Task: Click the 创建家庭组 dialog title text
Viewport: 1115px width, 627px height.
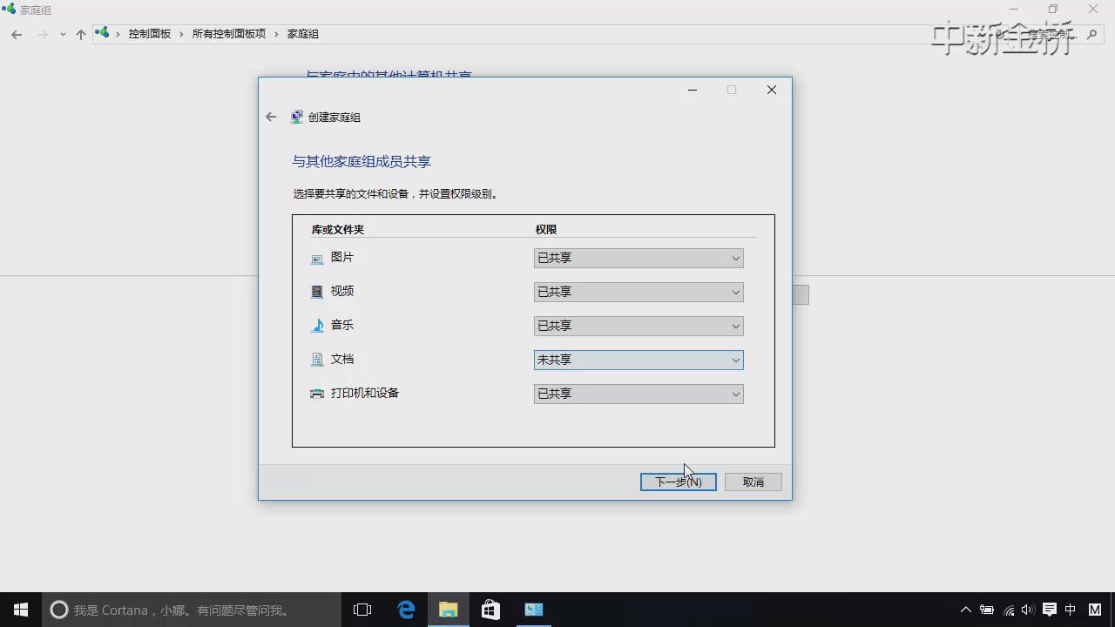Action: (x=334, y=118)
